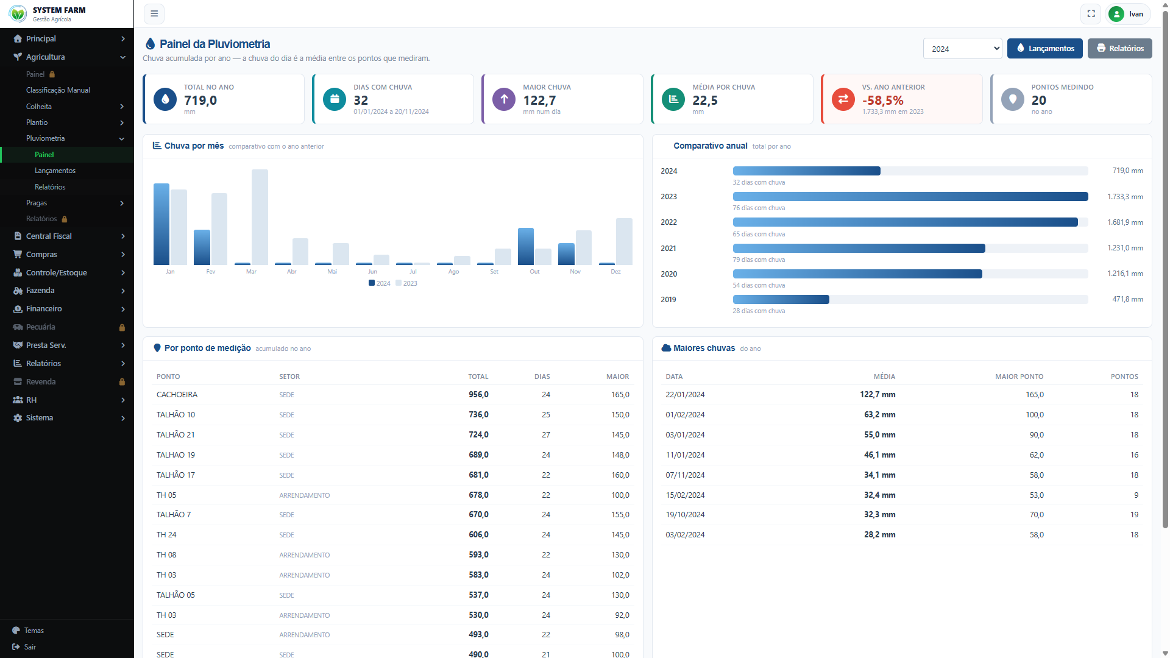The width and height of the screenshot is (1170, 658).
Task: Expand the Central Fiscal menu chevron
Action: 123,236
